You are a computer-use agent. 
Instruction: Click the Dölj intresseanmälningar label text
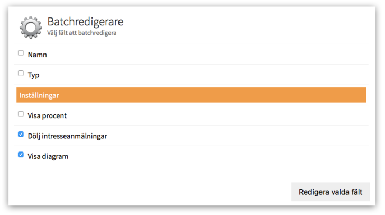coord(67,136)
